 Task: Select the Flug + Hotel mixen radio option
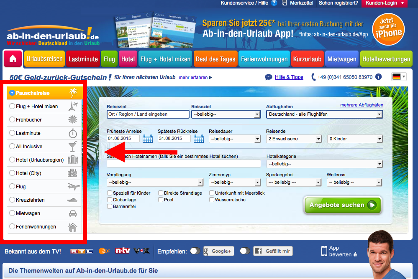(x=12, y=106)
